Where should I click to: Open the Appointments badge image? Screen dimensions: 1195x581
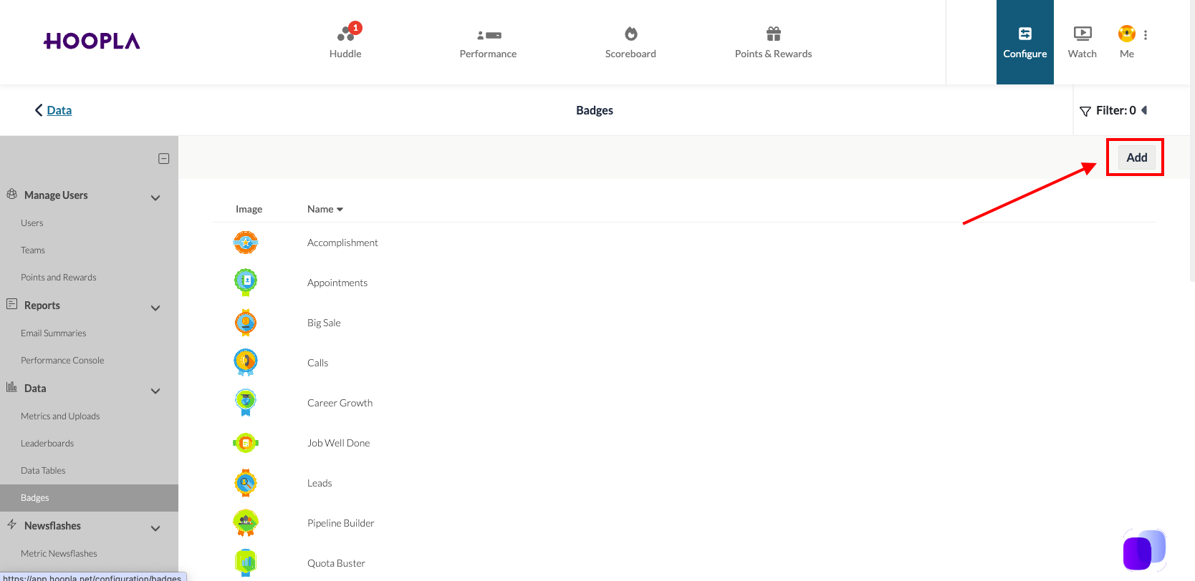click(x=246, y=282)
